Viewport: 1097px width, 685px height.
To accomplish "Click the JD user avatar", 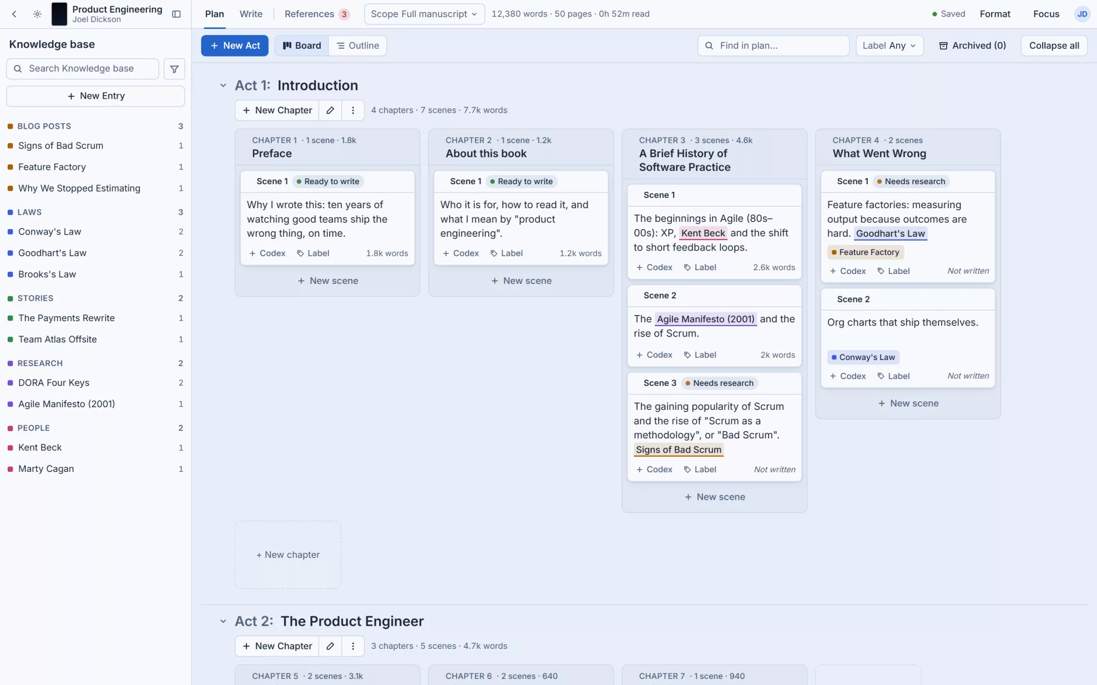I will [1082, 14].
